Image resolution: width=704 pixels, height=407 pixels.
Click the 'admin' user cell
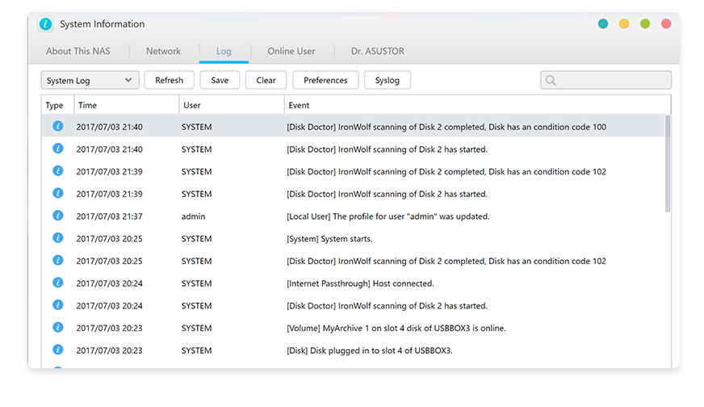(x=194, y=216)
